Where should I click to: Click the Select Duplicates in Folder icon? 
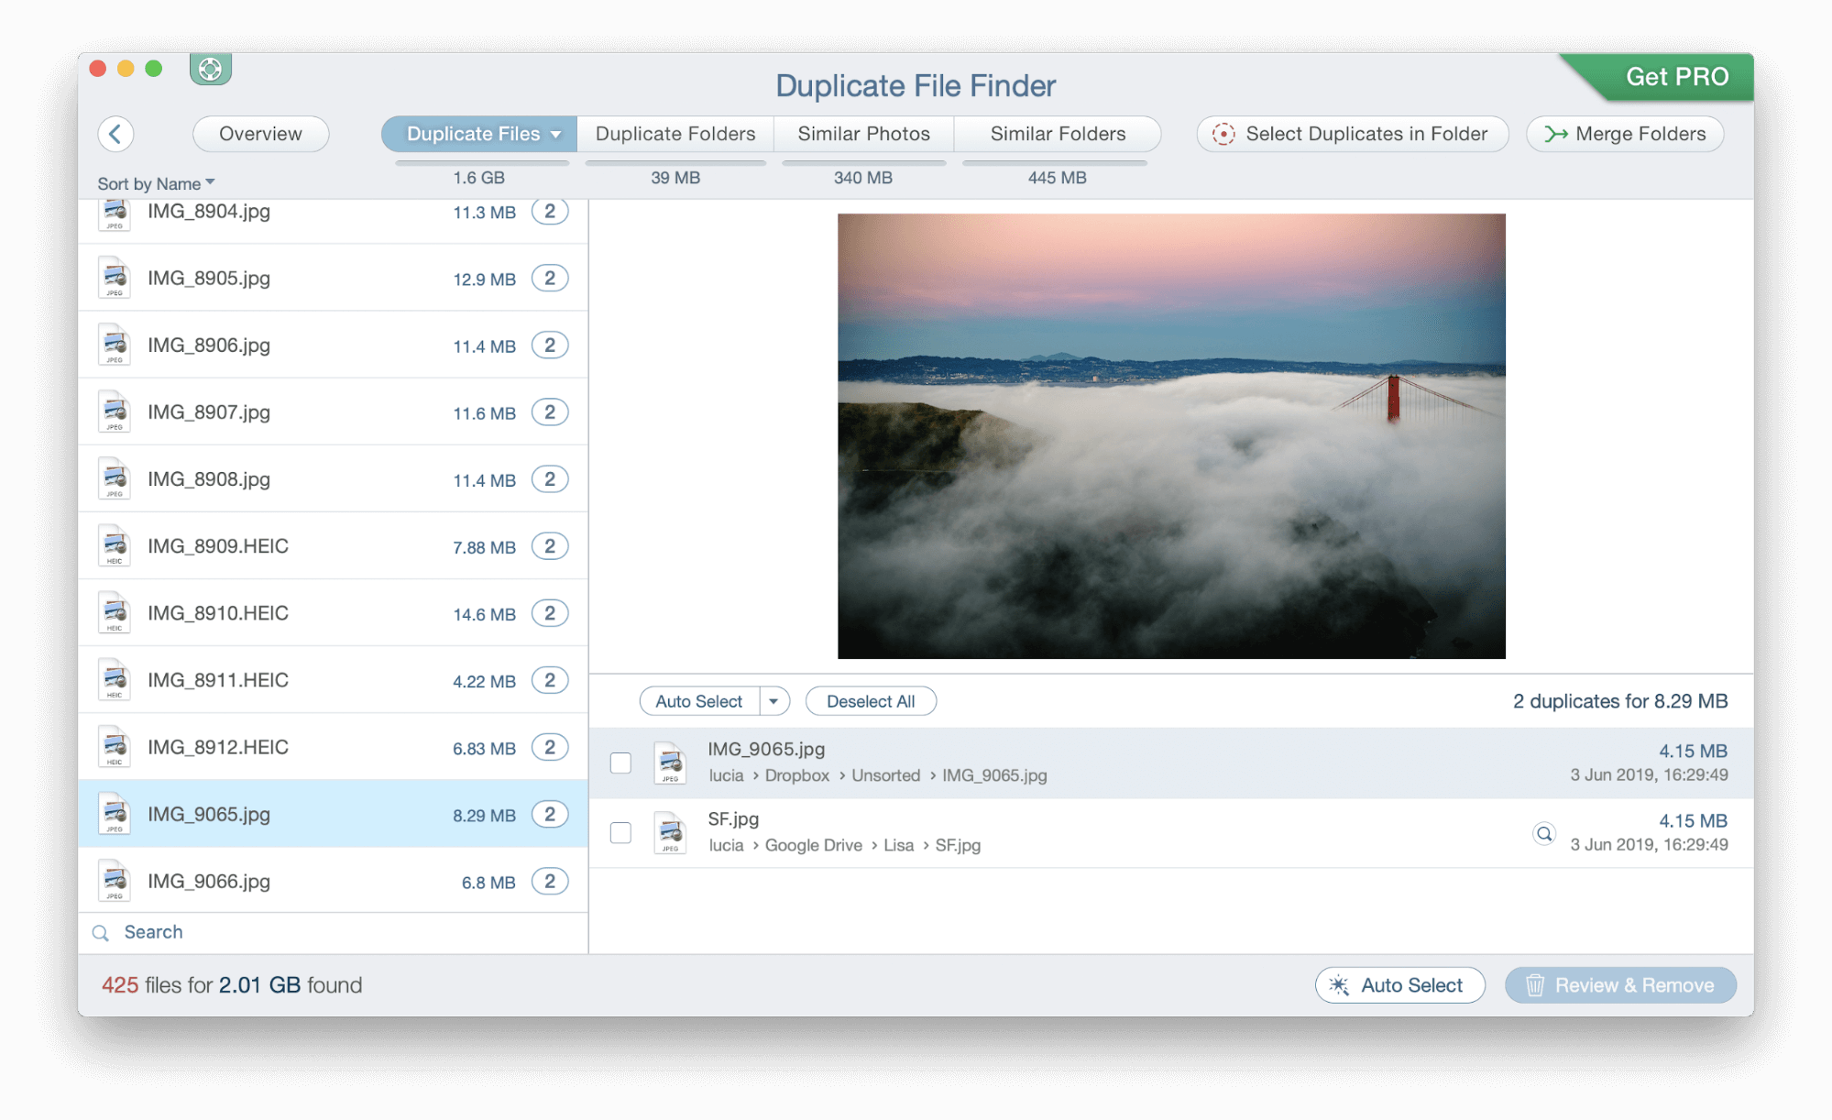pyautogui.click(x=1221, y=132)
